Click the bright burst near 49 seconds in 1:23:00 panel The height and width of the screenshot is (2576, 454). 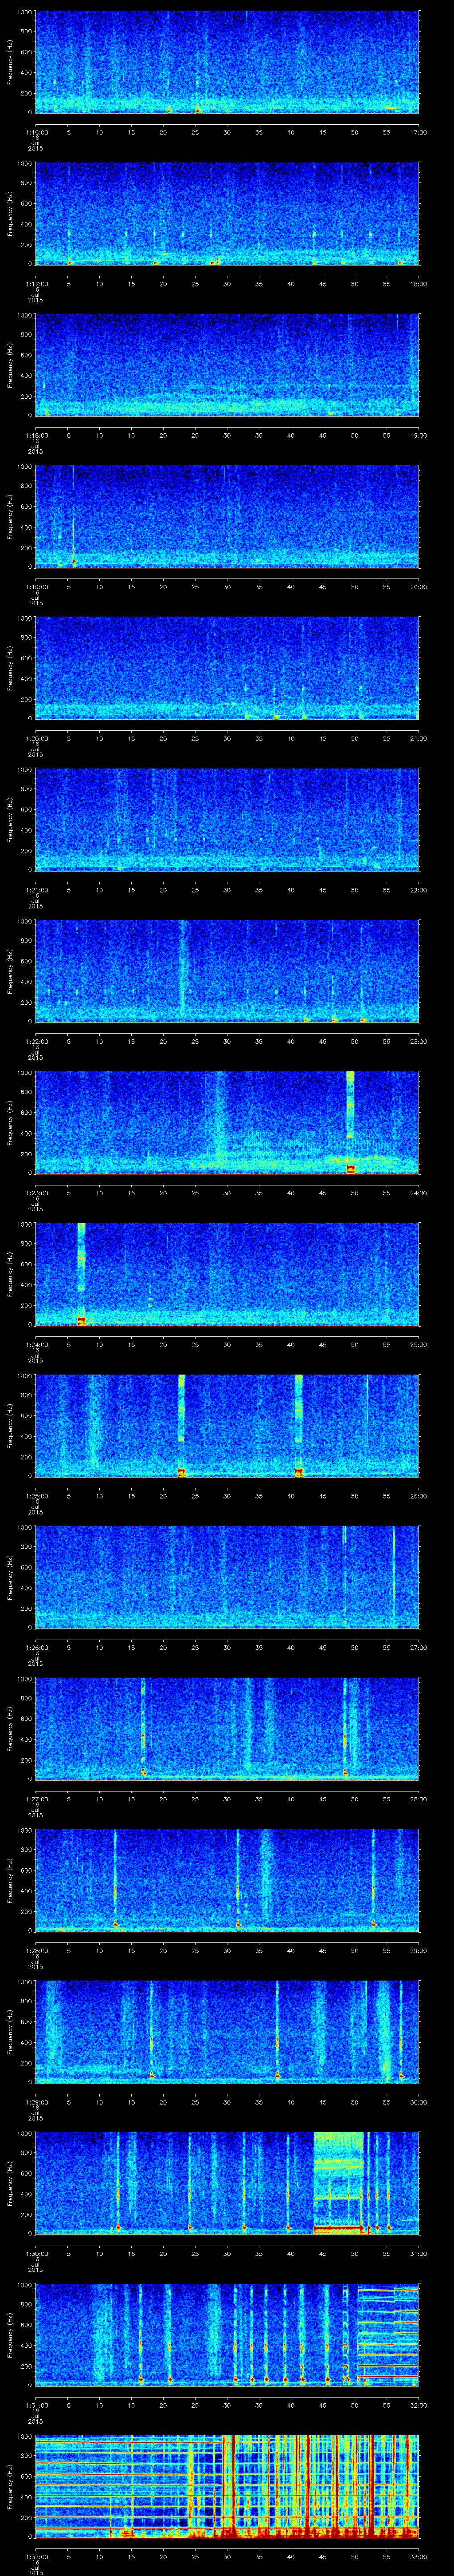coord(350,1120)
